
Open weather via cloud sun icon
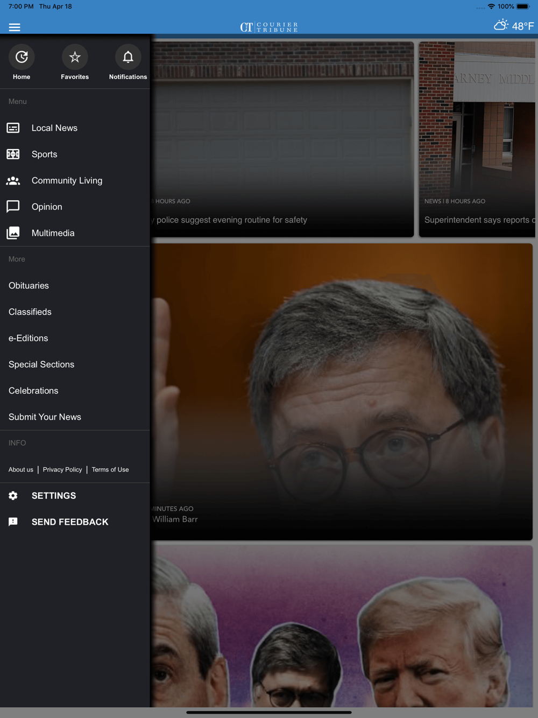coord(501,25)
